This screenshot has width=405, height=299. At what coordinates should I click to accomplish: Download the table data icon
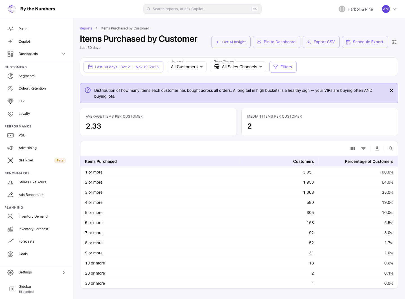tap(377, 149)
